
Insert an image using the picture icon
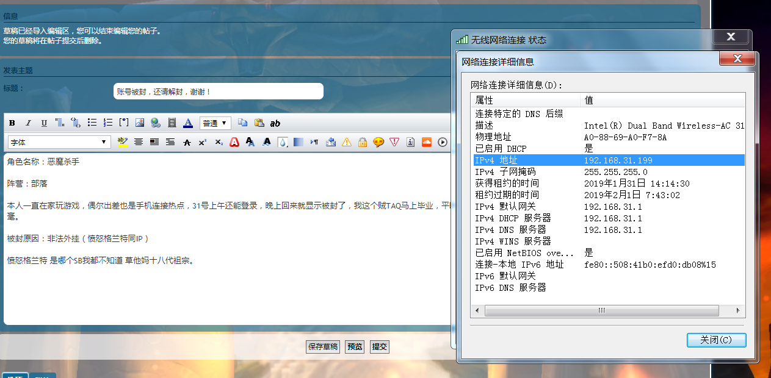pos(140,123)
